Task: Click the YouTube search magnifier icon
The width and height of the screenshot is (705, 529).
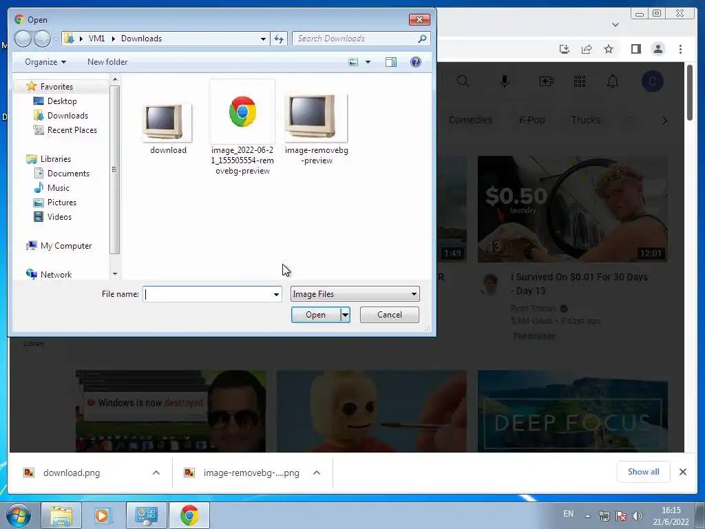Action: click(463, 81)
